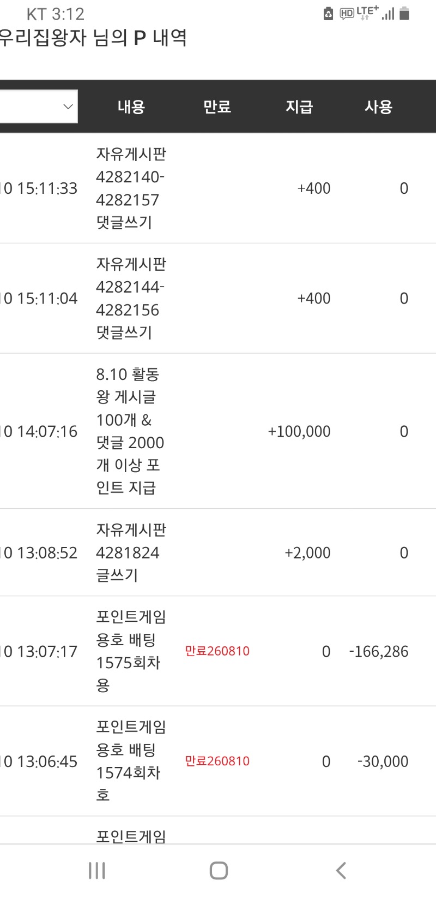The image size is (436, 898).
Task: Tap the signal strength bars icon
Action: pyautogui.click(x=388, y=14)
